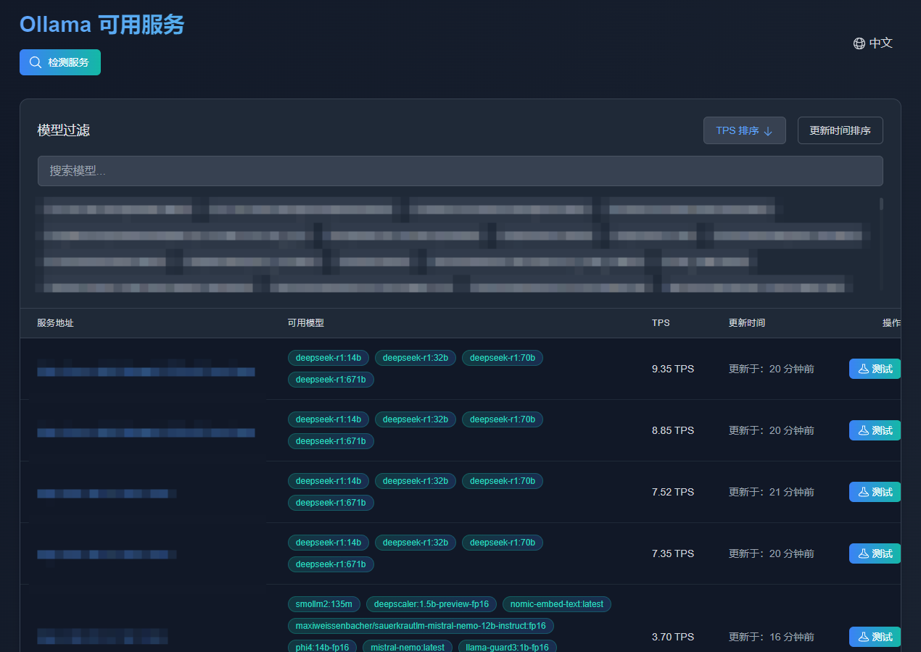The height and width of the screenshot is (652, 921).
Task: Click the flask icon in the 3.70 TPS row
Action: (x=862, y=636)
